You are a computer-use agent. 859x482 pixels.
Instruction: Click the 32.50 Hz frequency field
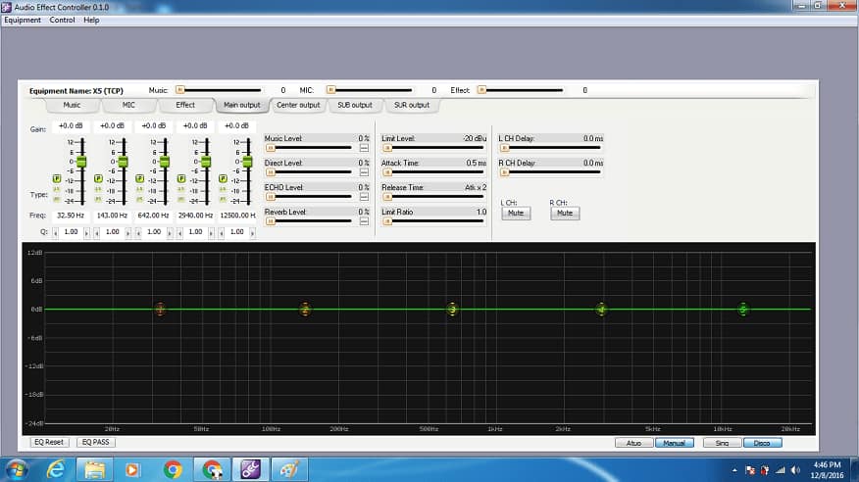click(x=71, y=216)
